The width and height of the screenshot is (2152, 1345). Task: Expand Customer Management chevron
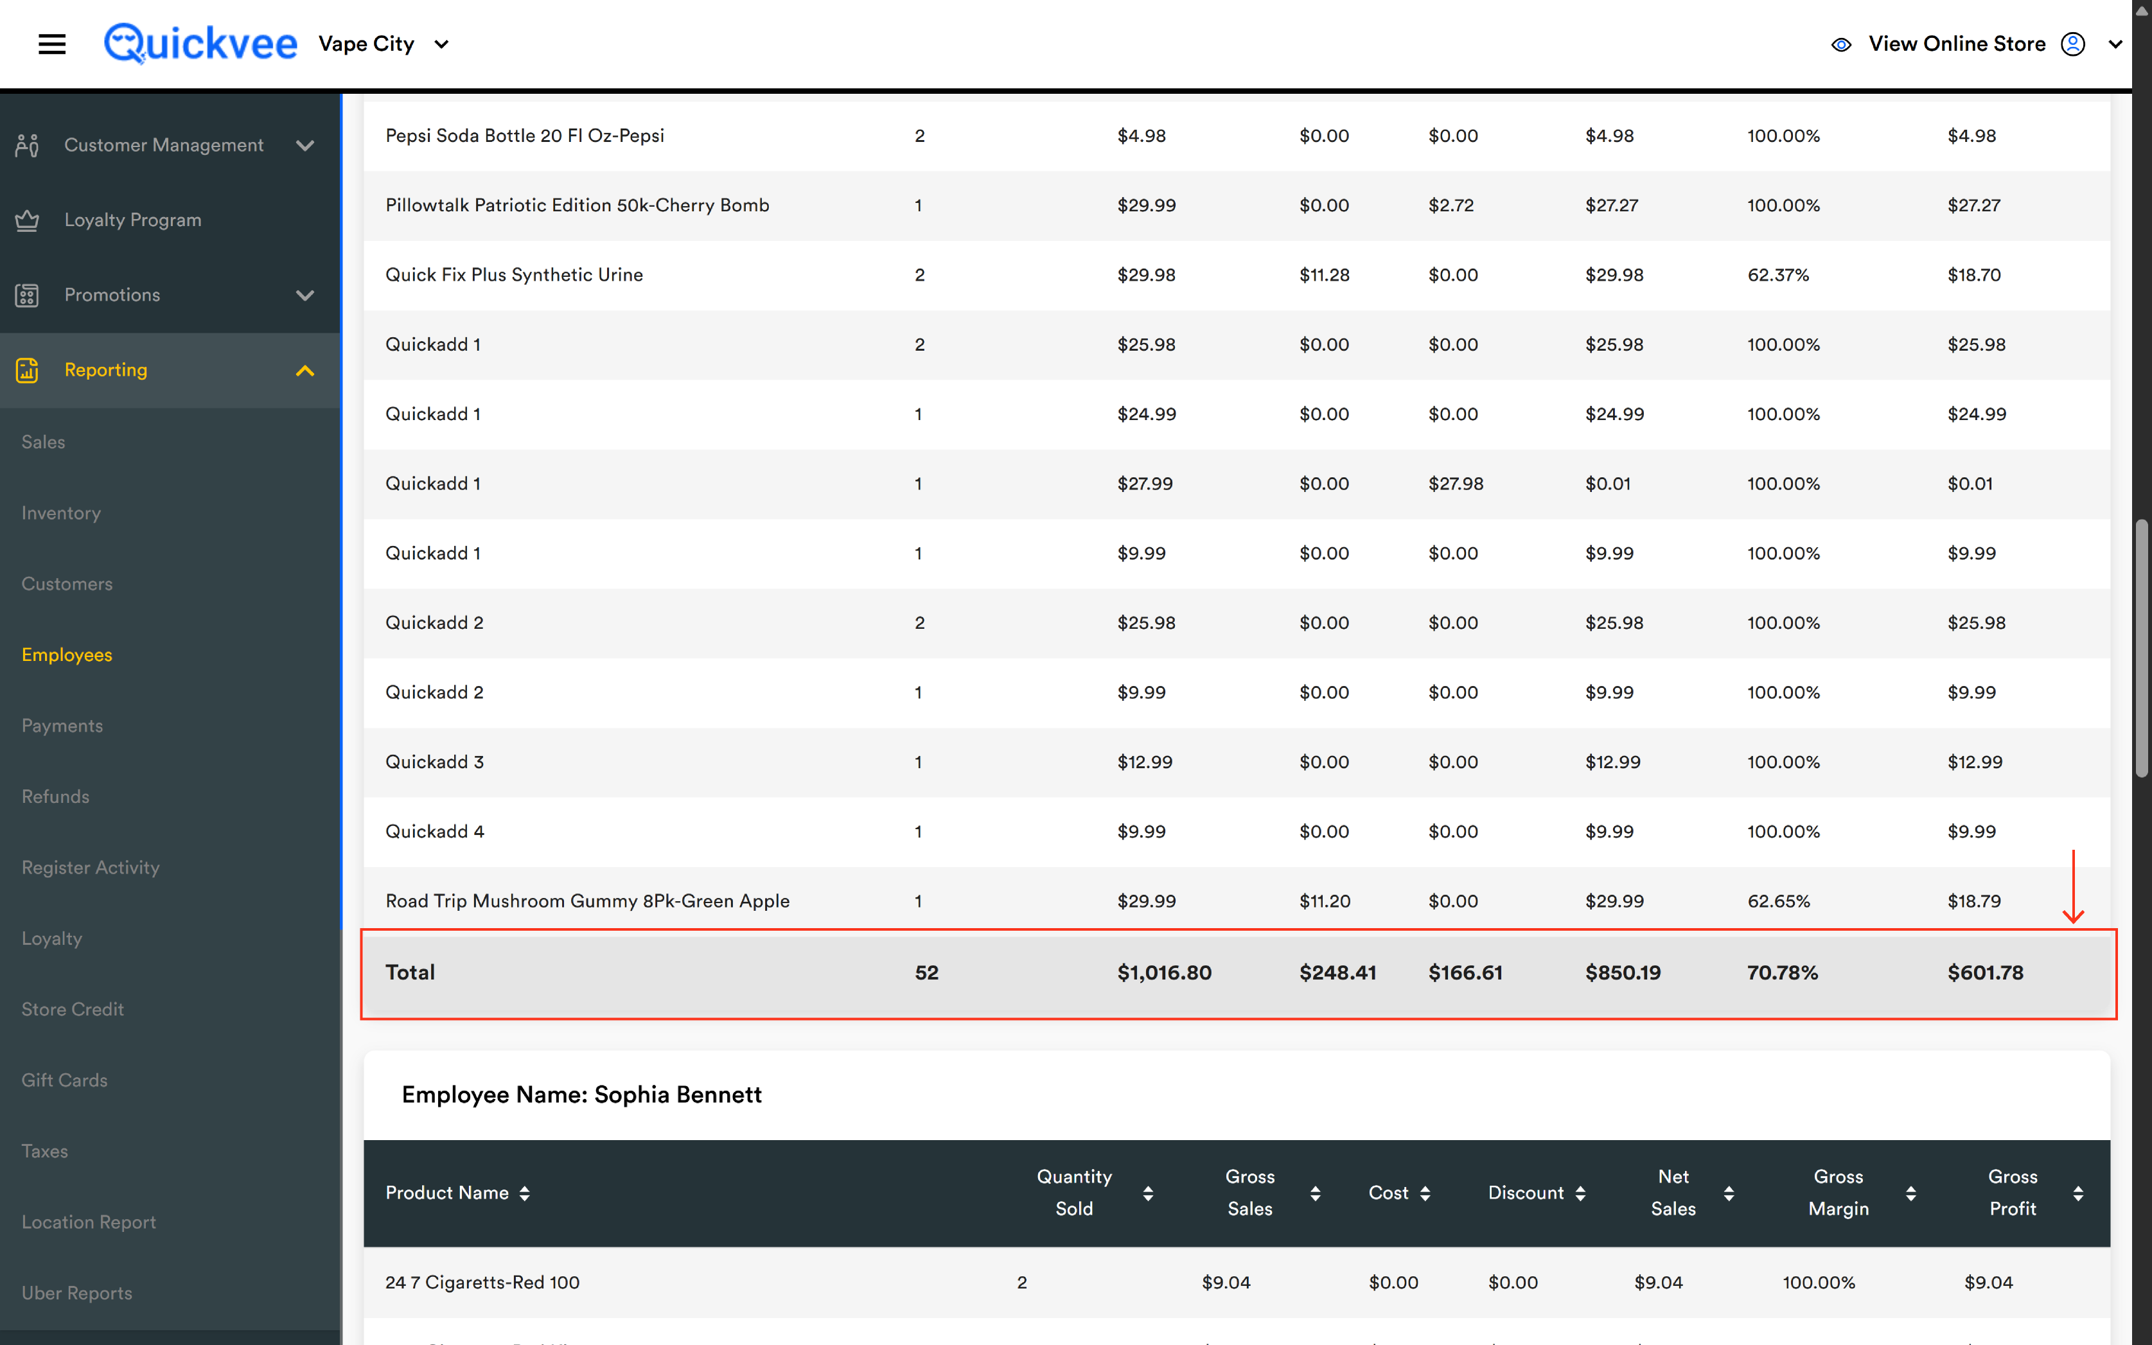pos(305,145)
